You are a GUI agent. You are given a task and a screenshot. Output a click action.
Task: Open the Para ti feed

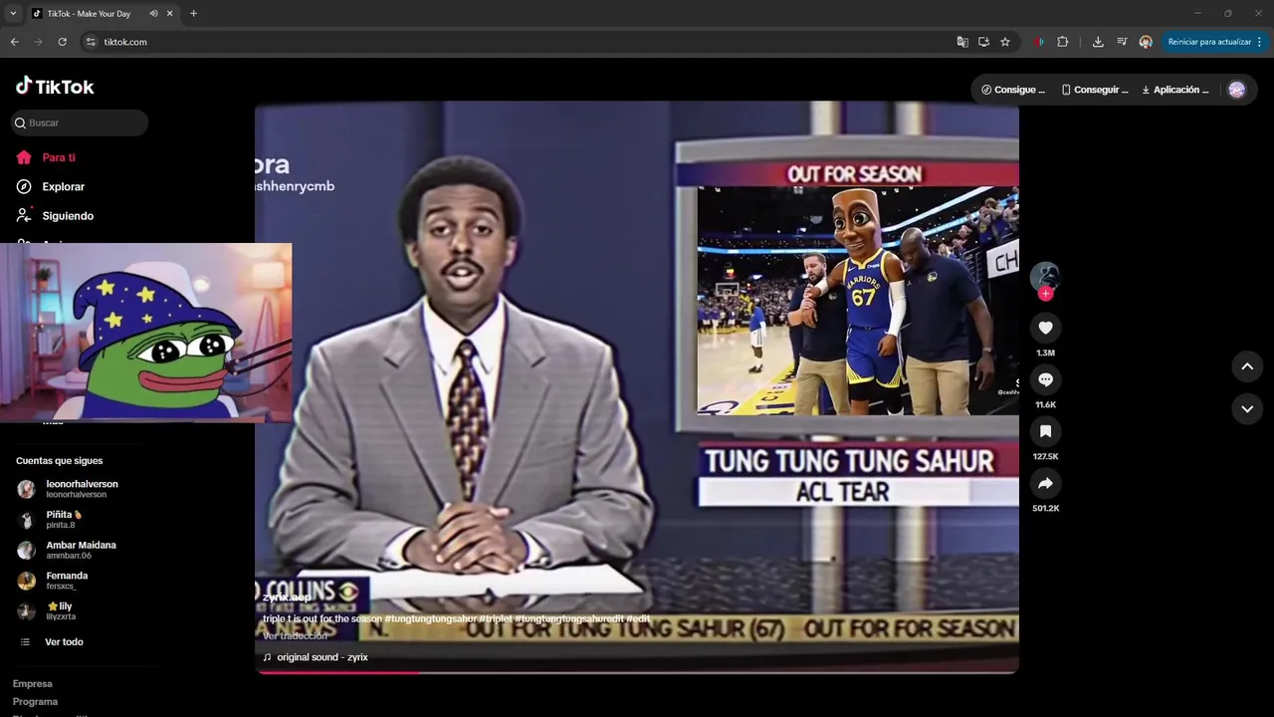59,157
